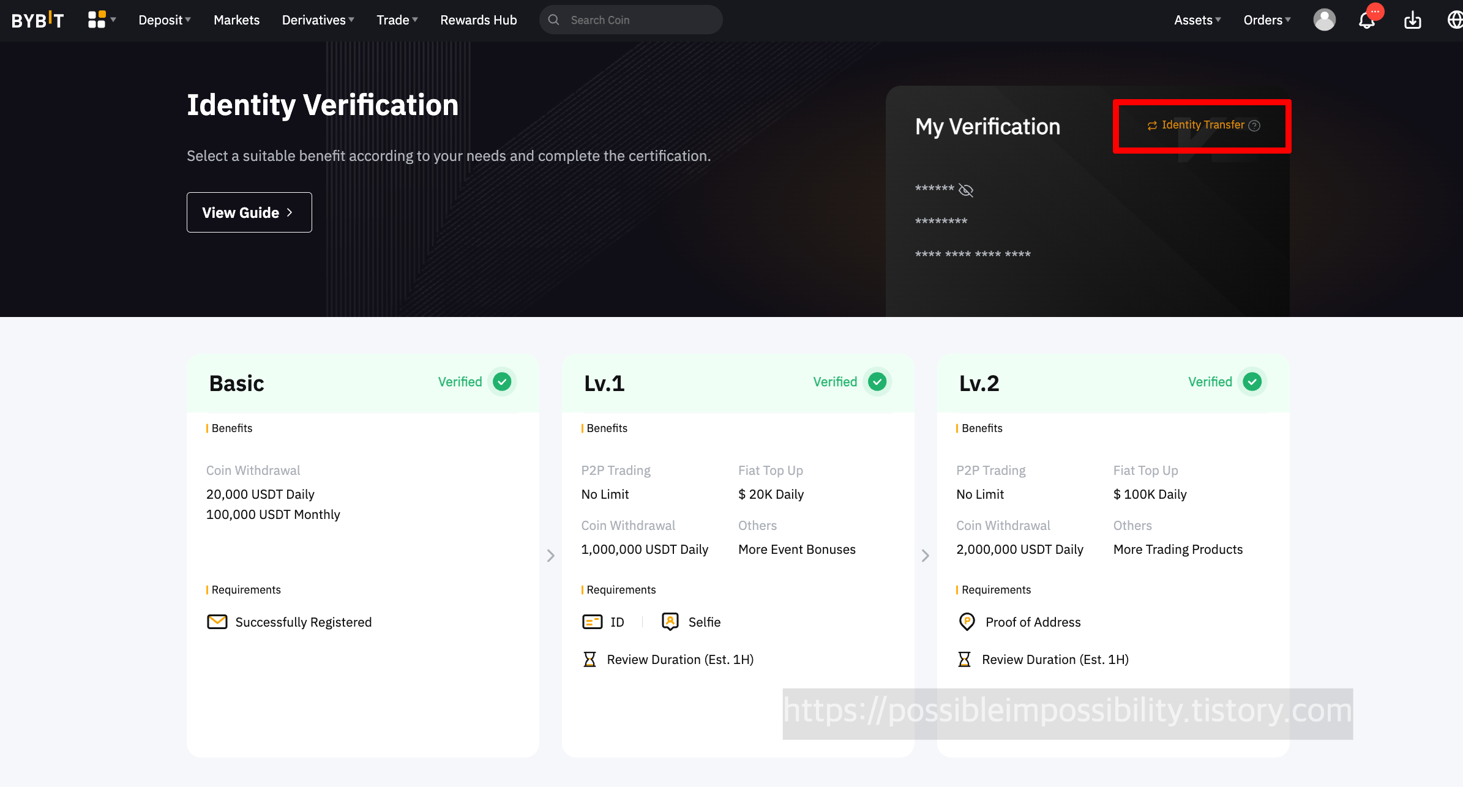1463x787 pixels.
Task: Click the download app icon
Action: tap(1412, 20)
